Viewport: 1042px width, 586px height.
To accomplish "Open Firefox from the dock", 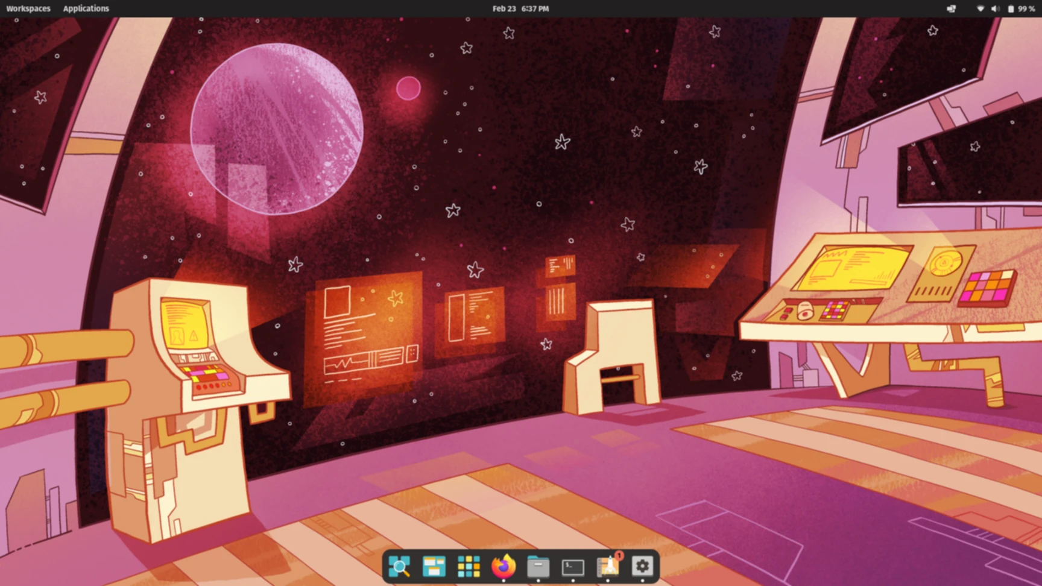I will coord(504,566).
